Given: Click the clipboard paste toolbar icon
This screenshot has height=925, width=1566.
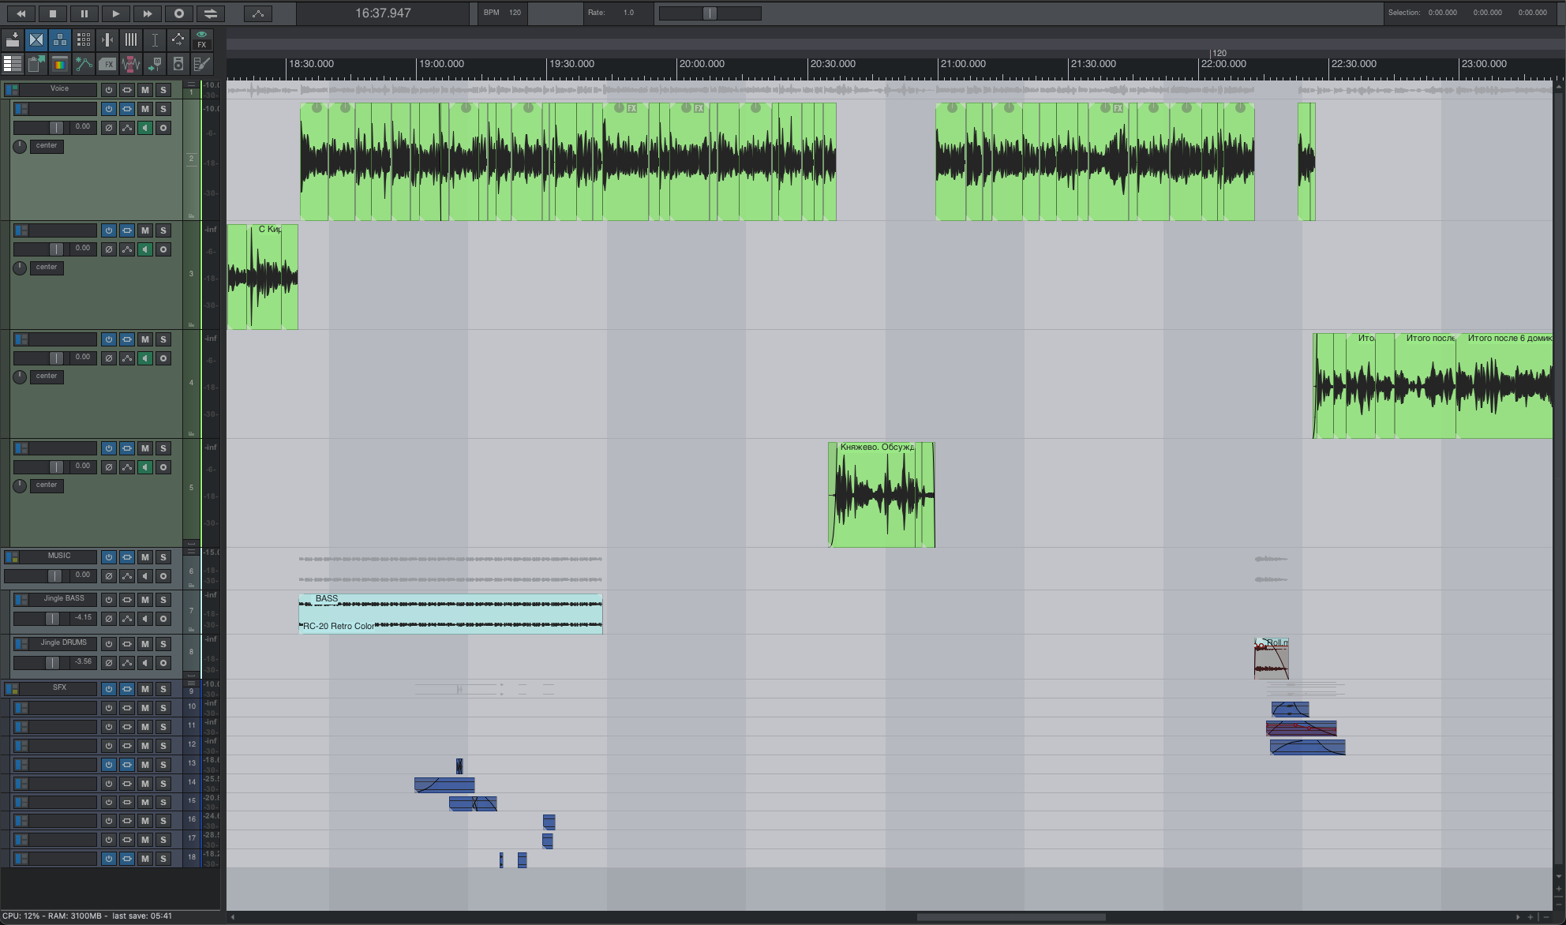Looking at the screenshot, I should [x=36, y=64].
